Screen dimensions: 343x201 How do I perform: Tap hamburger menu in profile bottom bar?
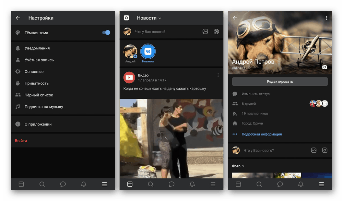click(321, 184)
